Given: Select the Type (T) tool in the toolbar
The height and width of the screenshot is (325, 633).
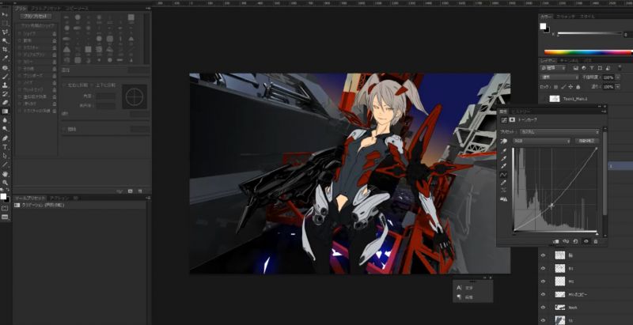Looking at the screenshot, I should (x=6, y=147).
